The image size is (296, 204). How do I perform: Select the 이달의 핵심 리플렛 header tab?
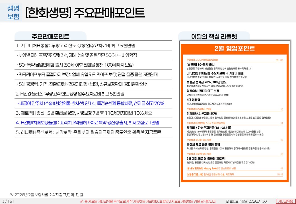(214, 37)
